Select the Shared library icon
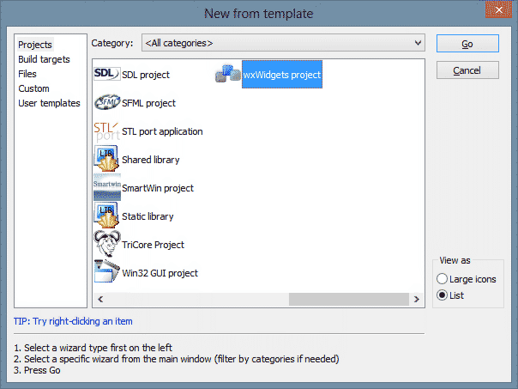This screenshot has height=389, width=518. pos(106,160)
